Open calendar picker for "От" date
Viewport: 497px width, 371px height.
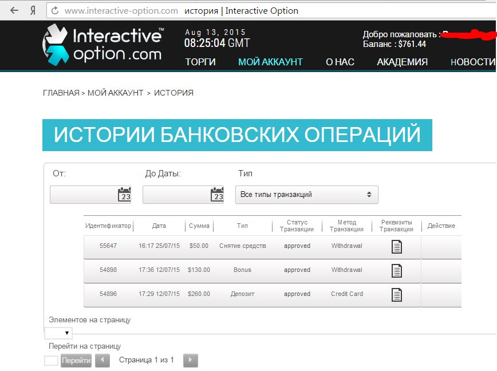pos(124,195)
